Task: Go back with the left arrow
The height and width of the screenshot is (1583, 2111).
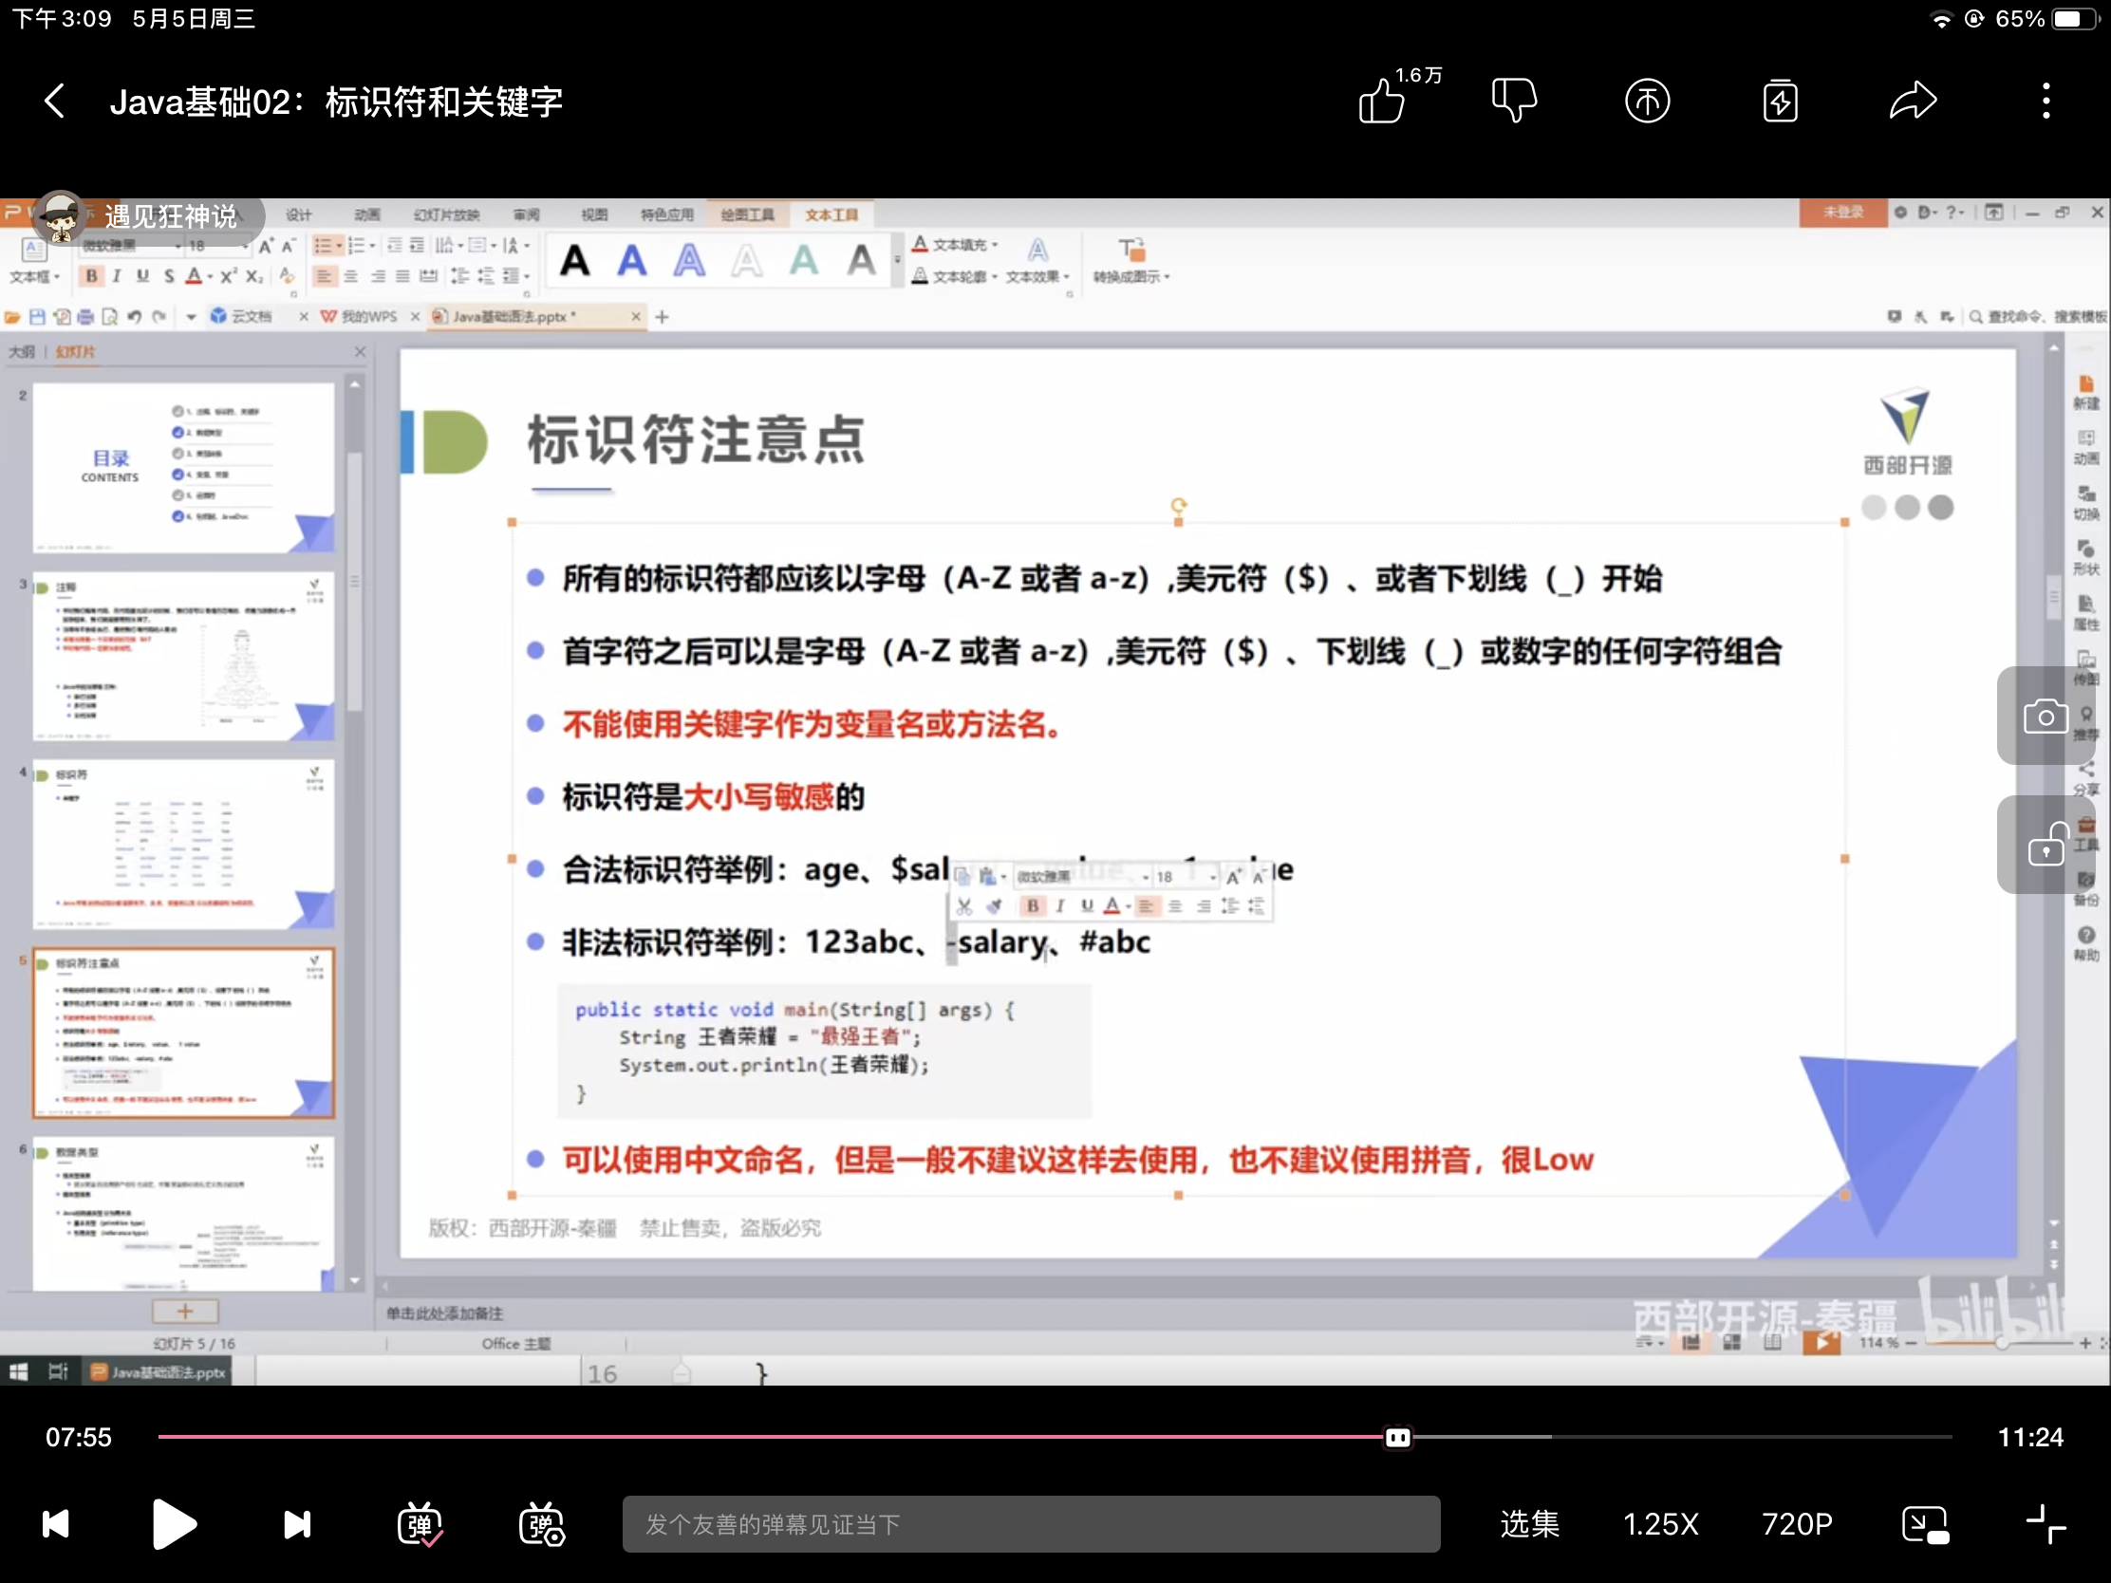Action: point(55,102)
